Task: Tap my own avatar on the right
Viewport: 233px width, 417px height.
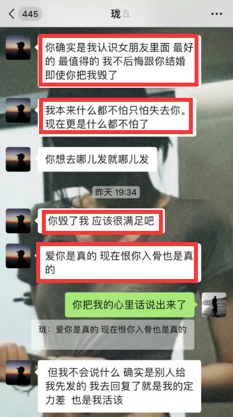Action: click(x=214, y=305)
